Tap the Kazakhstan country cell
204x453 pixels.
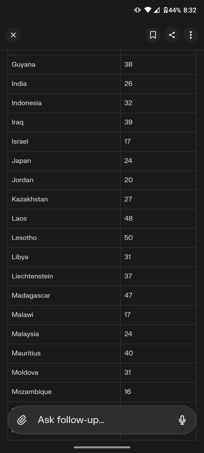pos(64,200)
